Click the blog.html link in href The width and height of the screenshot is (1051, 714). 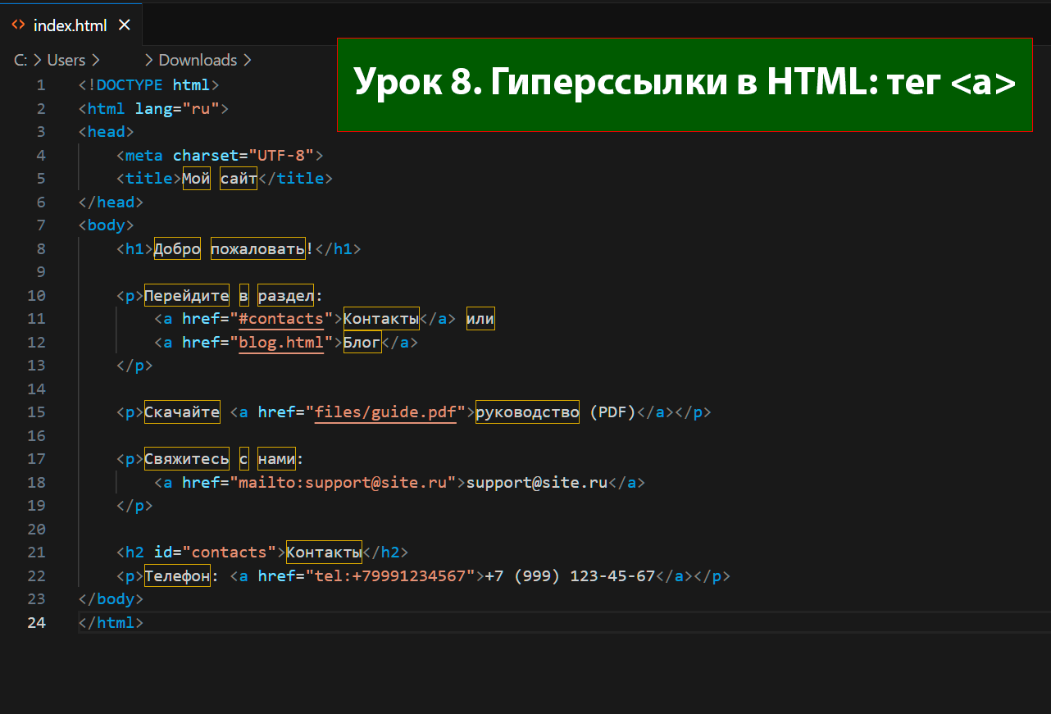click(x=281, y=343)
